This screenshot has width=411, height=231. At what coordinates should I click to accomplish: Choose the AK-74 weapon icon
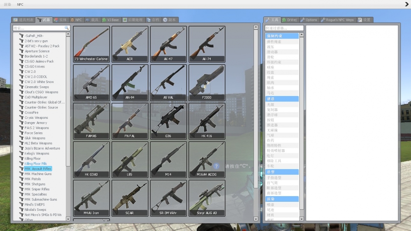pos(207,44)
